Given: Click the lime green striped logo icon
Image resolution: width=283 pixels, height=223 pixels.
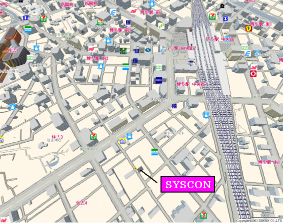Looking at the screenshot, I should 161,26.
